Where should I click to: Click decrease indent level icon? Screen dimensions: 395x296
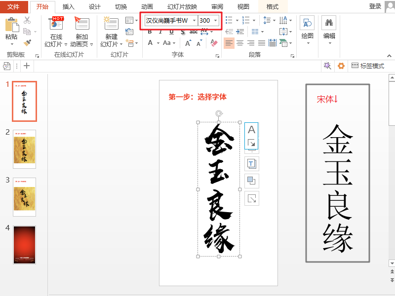(229, 32)
